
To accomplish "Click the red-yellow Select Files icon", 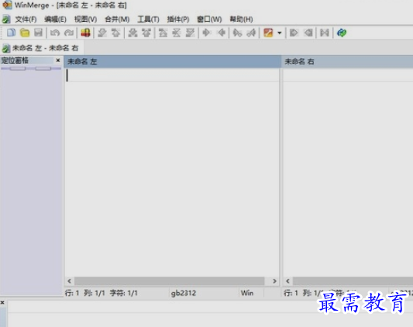I will click(85, 33).
